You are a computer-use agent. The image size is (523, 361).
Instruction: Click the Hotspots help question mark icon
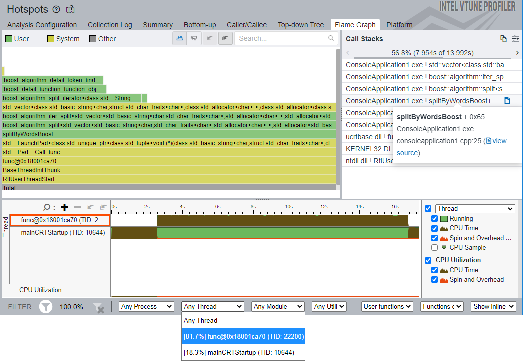click(56, 9)
